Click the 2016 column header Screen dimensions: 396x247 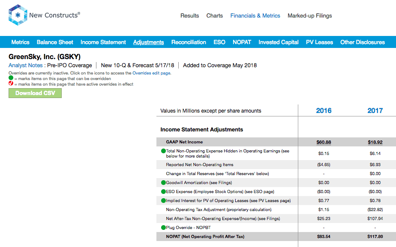(x=324, y=110)
